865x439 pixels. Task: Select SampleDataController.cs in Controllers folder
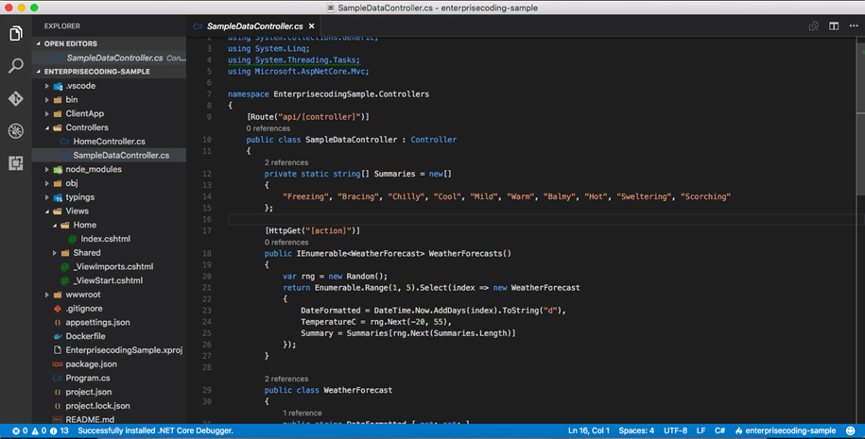(110, 156)
